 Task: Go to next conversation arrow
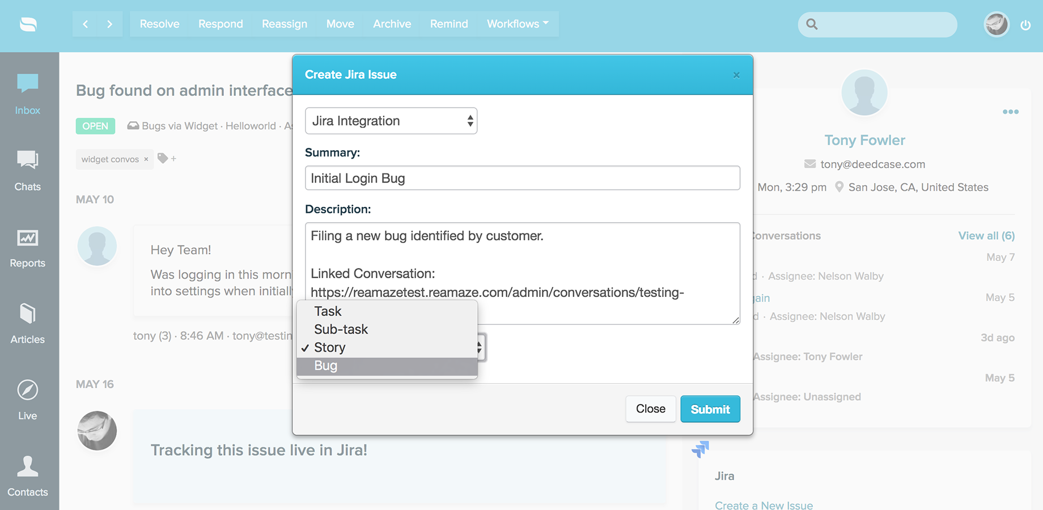coord(109,24)
